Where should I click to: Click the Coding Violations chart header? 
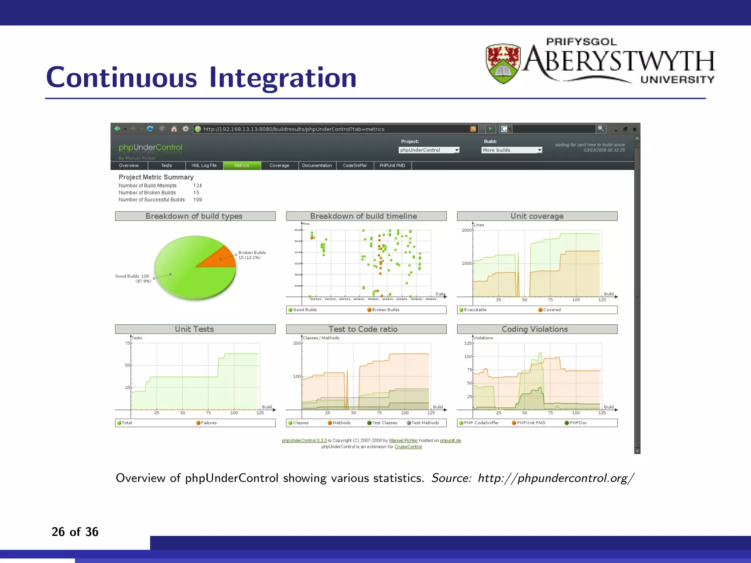click(537, 329)
